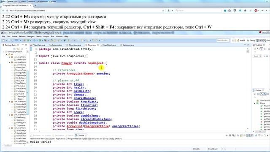
Task: Click the New file toolbar icon
Action: 3,41
